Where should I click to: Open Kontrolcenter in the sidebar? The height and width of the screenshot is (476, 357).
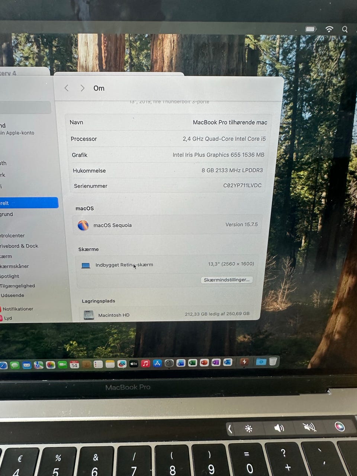pyautogui.click(x=12, y=235)
